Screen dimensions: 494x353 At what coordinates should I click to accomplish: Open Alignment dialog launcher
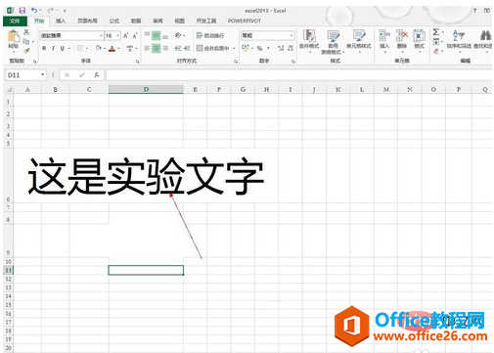pyautogui.click(x=236, y=62)
